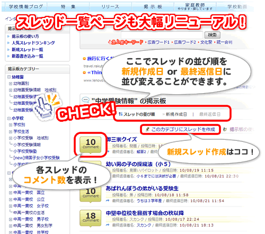Screen dimensions: 265x234
Task: Click the bullet icon beside «Thin ad link
Action: tap(84, 73)
